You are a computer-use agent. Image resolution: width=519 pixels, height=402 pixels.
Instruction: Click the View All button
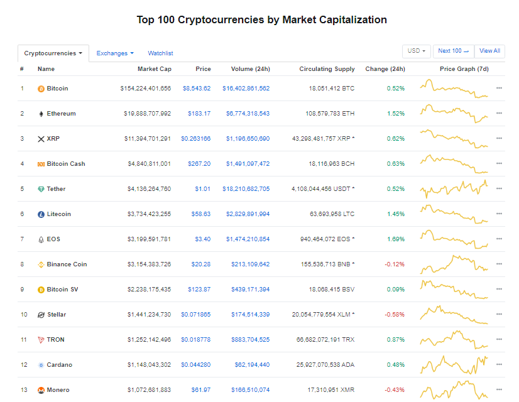click(x=489, y=51)
